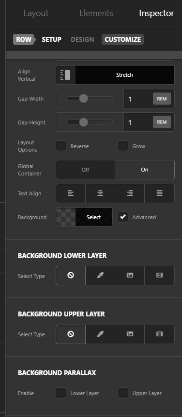Viewport: 182px width, 417px height.
Task: Select video type for Background Lower Layer
Action: [x=159, y=276]
